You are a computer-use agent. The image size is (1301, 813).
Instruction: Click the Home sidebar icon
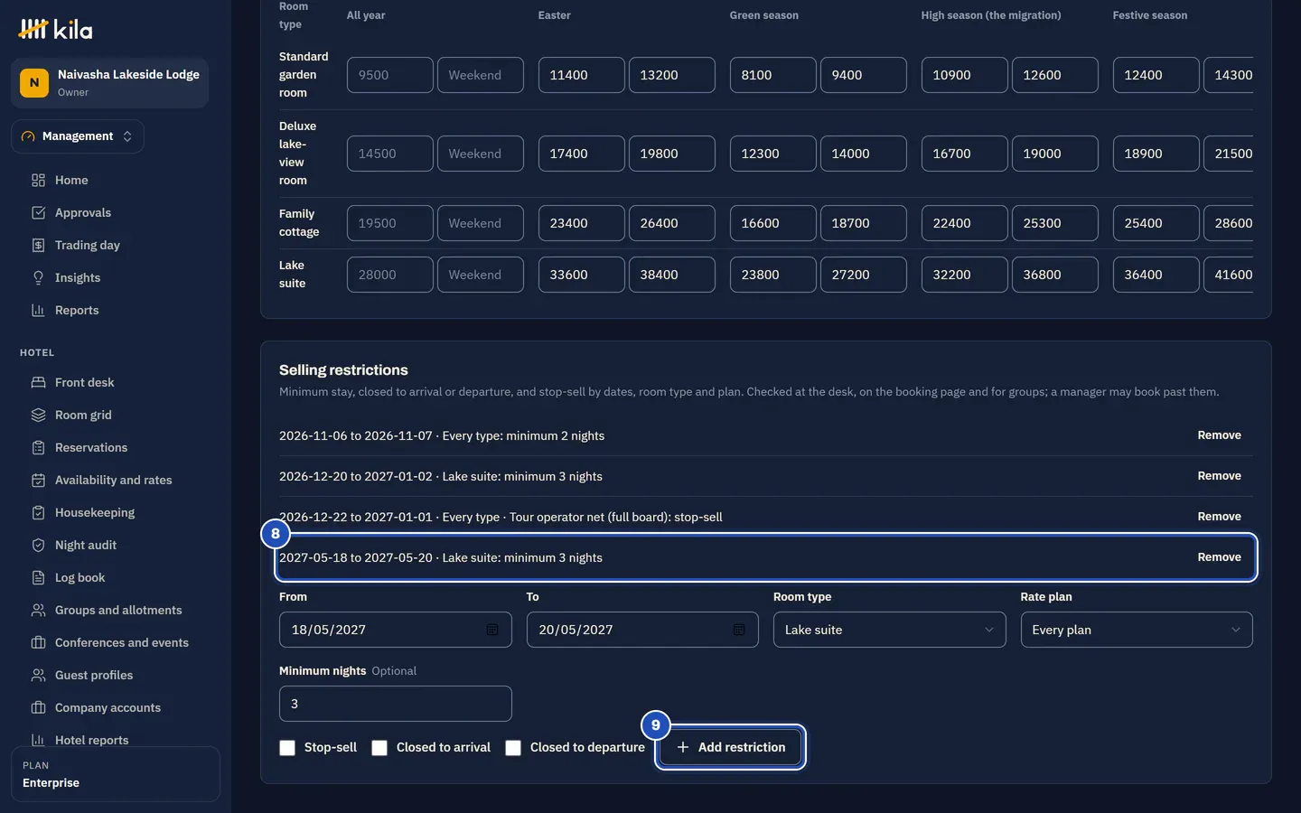coord(38,180)
